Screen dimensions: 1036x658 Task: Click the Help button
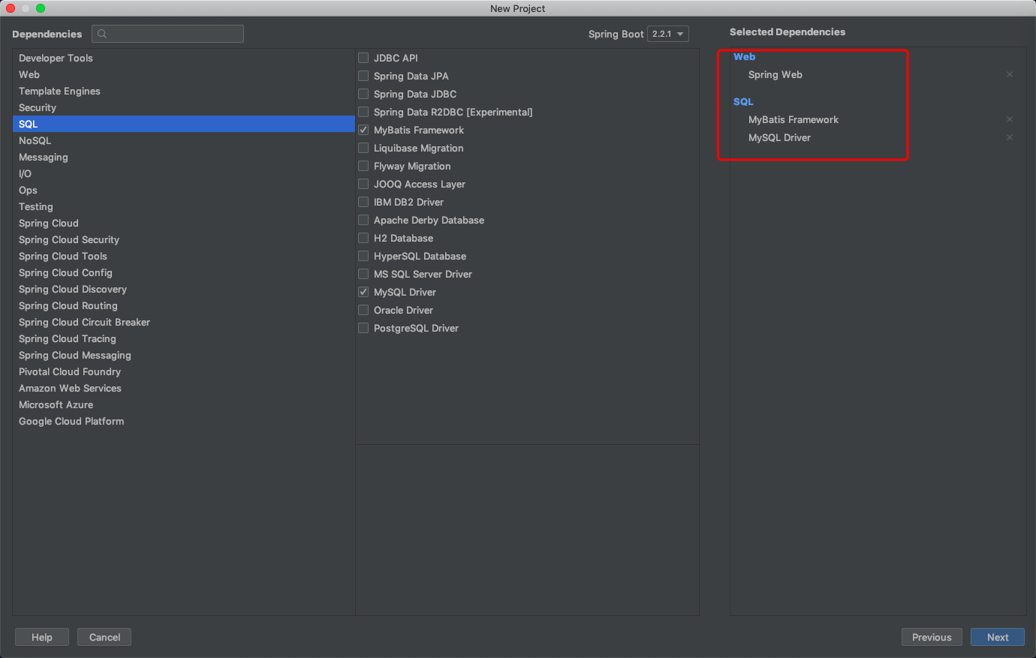click(x=42, y=637)
